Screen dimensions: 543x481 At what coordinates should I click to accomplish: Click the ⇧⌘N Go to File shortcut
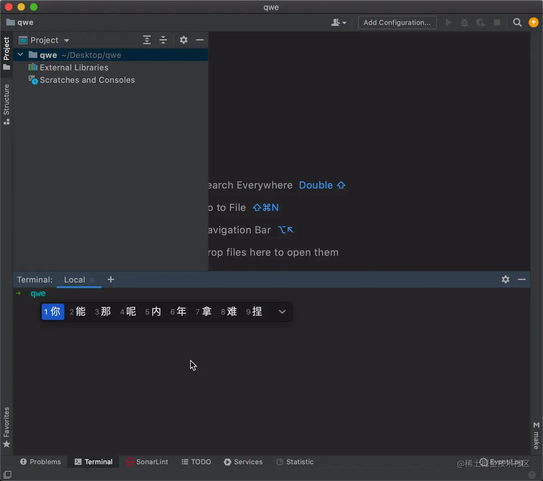tap(266, 207)
